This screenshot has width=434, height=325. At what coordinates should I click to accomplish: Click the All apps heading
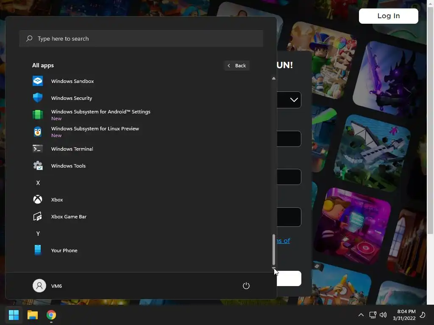pyautogui.click(x=43, y=65)
